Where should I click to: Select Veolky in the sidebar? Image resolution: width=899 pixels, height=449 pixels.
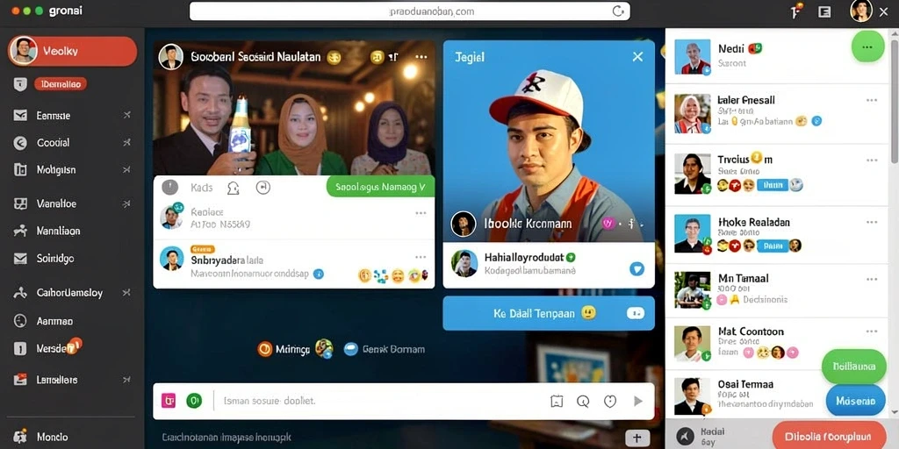tap(72, 51)
